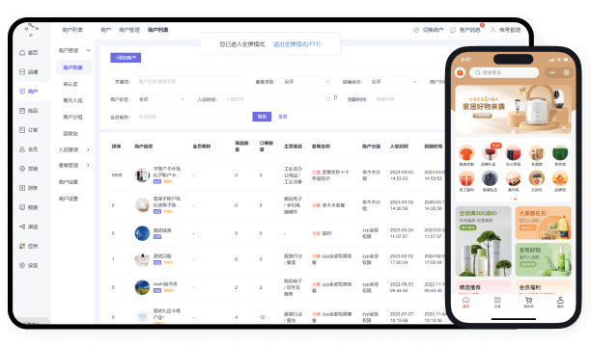Select 商户分组 in the side menu
The height and width of the screenshot is (347, 591).
72,117
